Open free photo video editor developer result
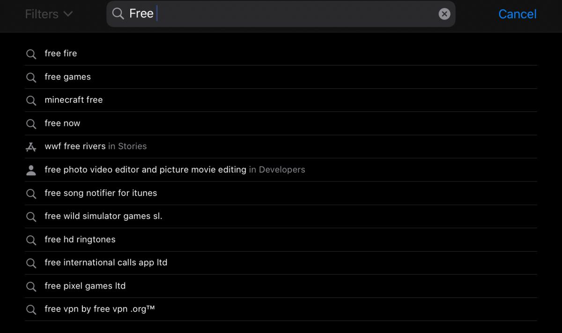This screenshot has height=333, width=562. tap(174, 170)
